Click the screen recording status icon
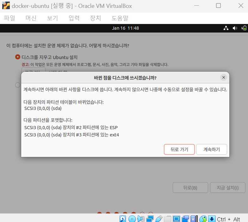This screenshot has height=222, width=248. [185, 219]
